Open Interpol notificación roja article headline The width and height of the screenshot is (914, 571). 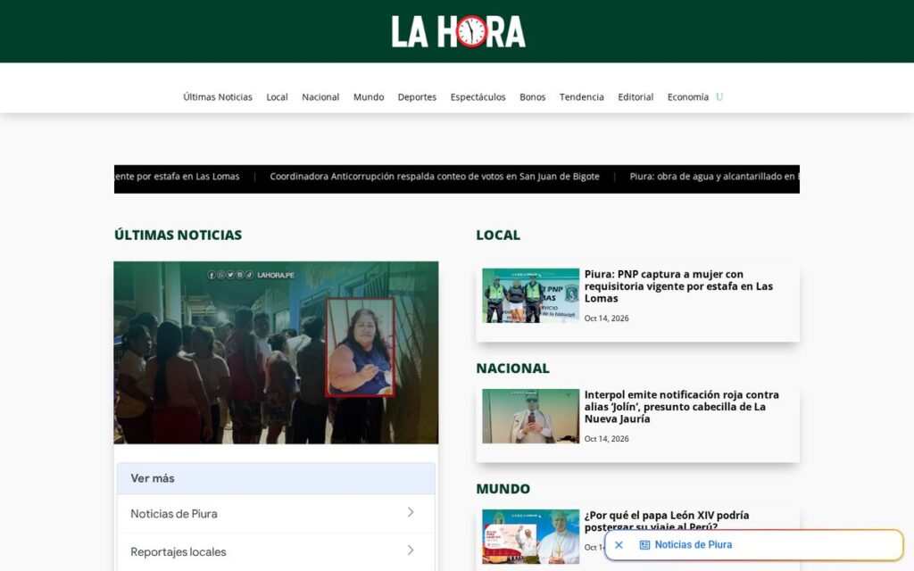coord(681,407)
